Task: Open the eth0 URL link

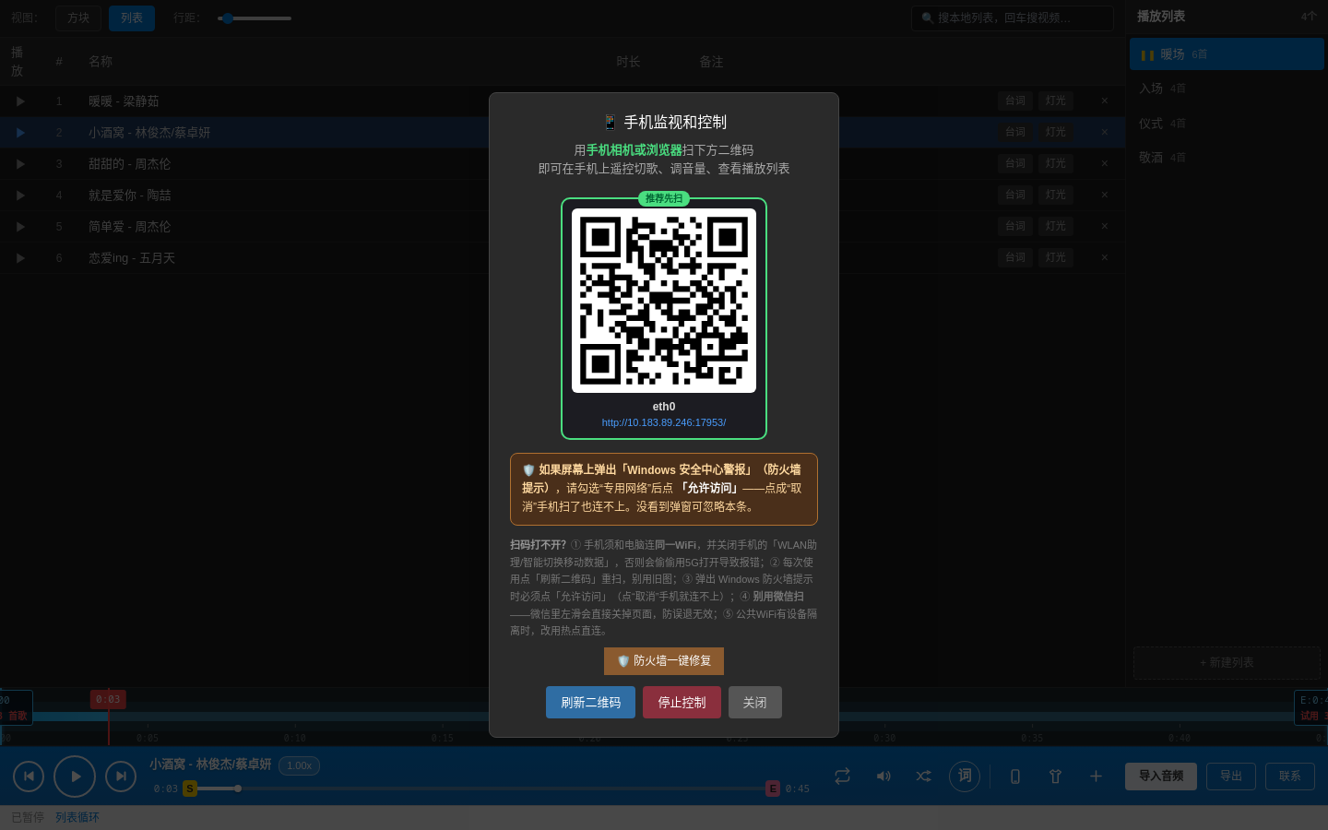Action: 664,422
